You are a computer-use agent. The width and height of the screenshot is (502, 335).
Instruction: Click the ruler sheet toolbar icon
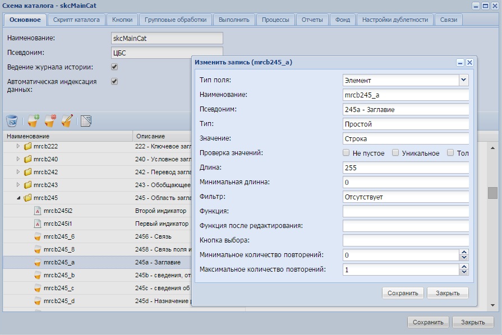[86, 121]
